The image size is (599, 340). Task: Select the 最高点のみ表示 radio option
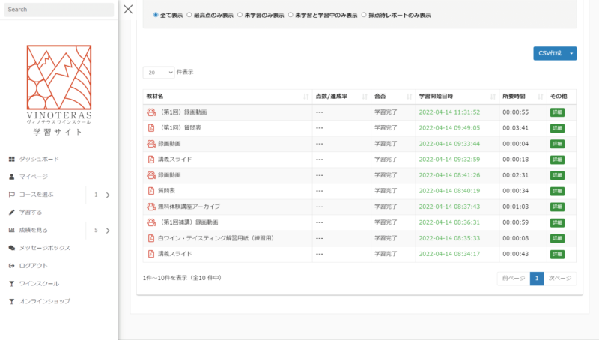click(x=189, y=15)
